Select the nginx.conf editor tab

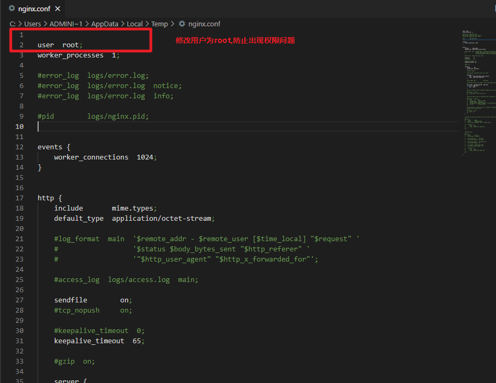(x=34, y=9)
